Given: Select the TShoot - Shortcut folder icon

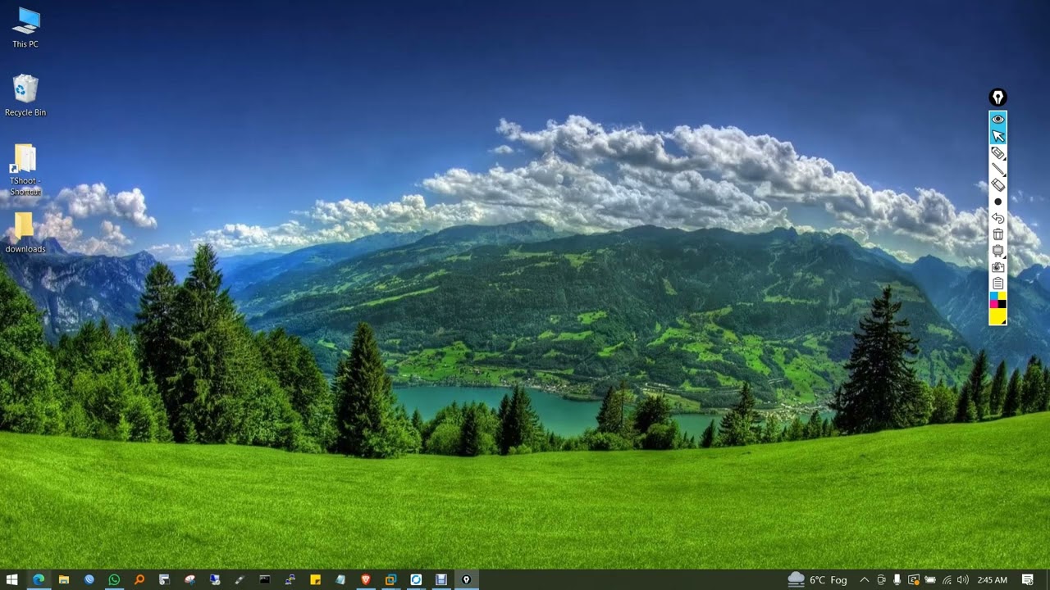Looking at the screenshot, I should point(25,170).
